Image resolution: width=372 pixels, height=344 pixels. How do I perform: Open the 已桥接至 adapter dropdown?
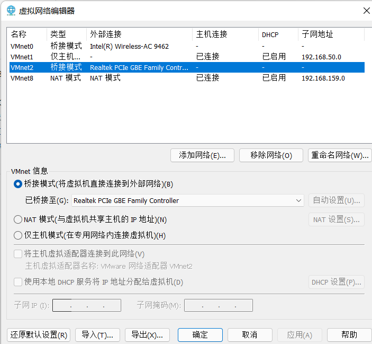(188, 200)
